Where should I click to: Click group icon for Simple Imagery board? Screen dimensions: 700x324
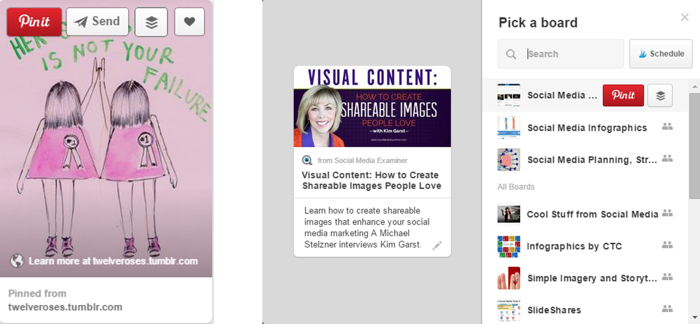pyautogui.click(x=667, y=277)
